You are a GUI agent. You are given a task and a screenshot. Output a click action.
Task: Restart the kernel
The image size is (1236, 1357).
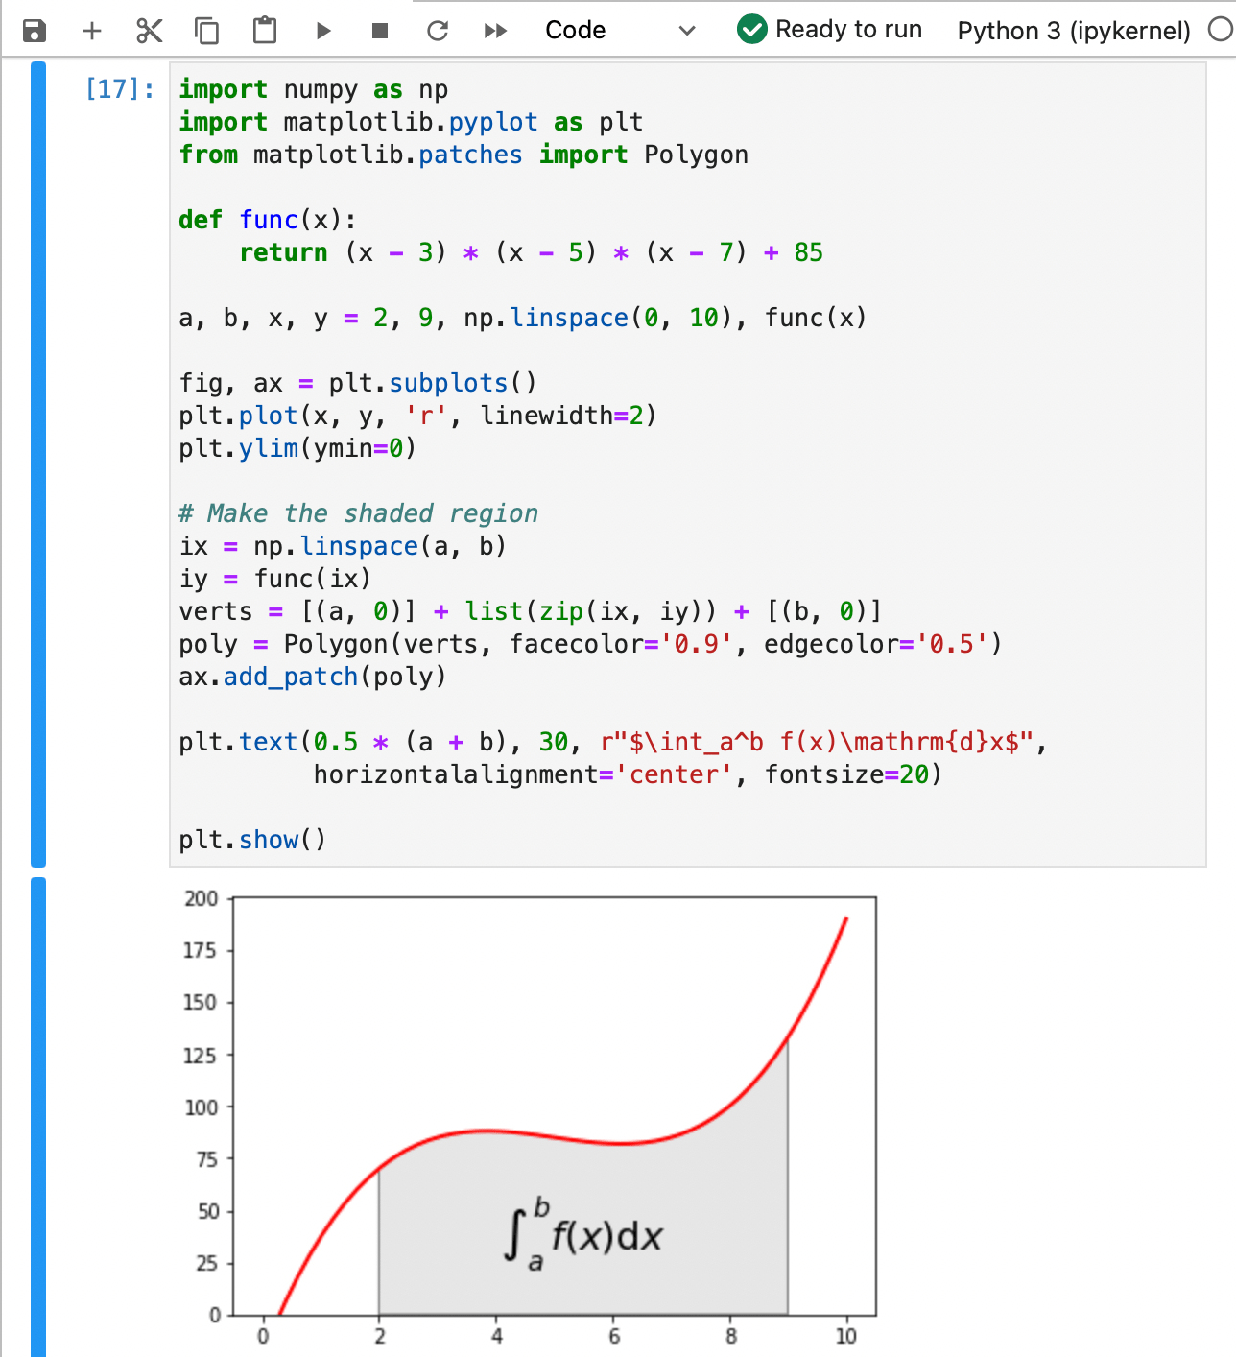[x=438, y=30]
